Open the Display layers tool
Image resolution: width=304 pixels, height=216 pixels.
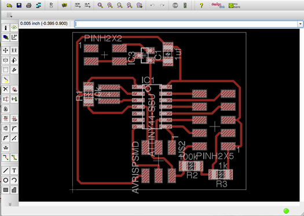(6, 38)
